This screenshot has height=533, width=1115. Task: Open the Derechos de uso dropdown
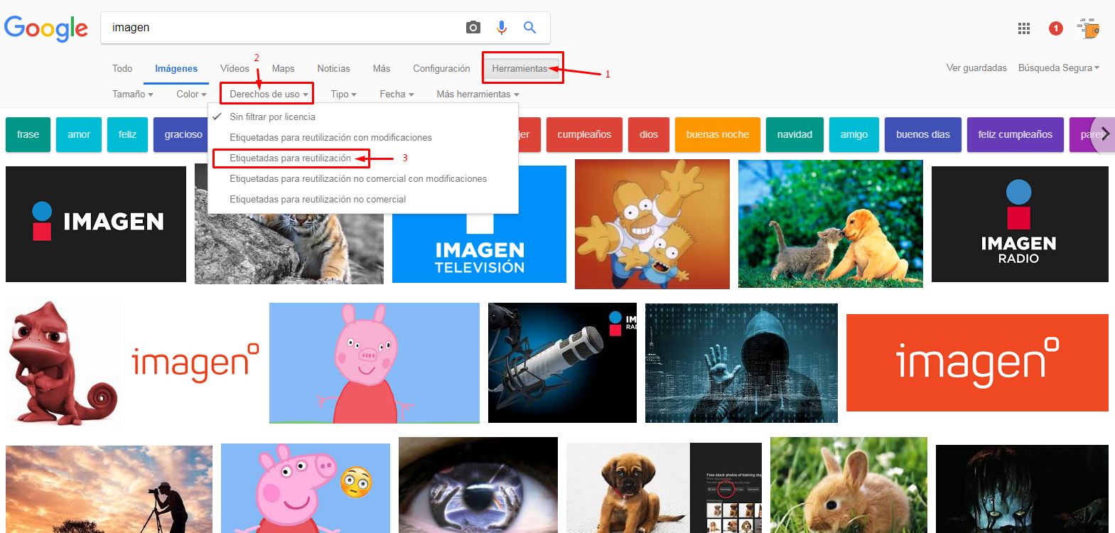pos(269,94)
